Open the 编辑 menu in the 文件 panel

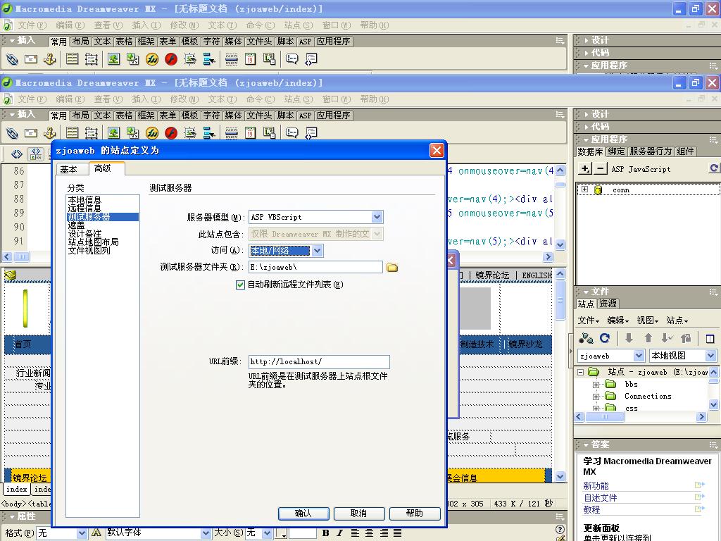[618, 321]
